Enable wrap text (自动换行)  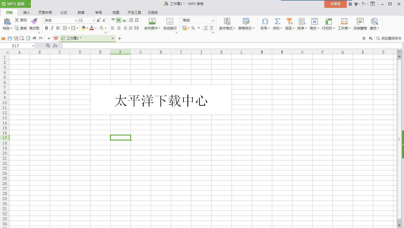coord(170,24)
